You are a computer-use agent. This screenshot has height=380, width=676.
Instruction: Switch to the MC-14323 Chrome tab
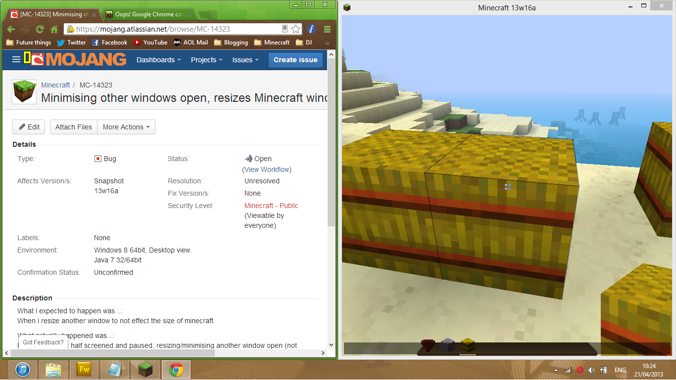pyautogui.click(x=53, y=14)
